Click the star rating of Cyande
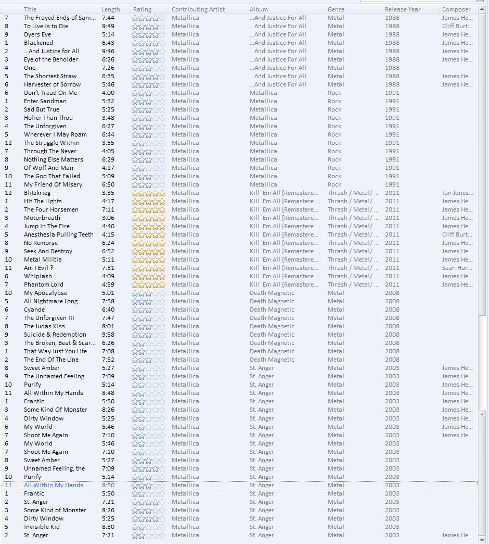This screenshot has width=489, height=544. [x=149, y=310]
